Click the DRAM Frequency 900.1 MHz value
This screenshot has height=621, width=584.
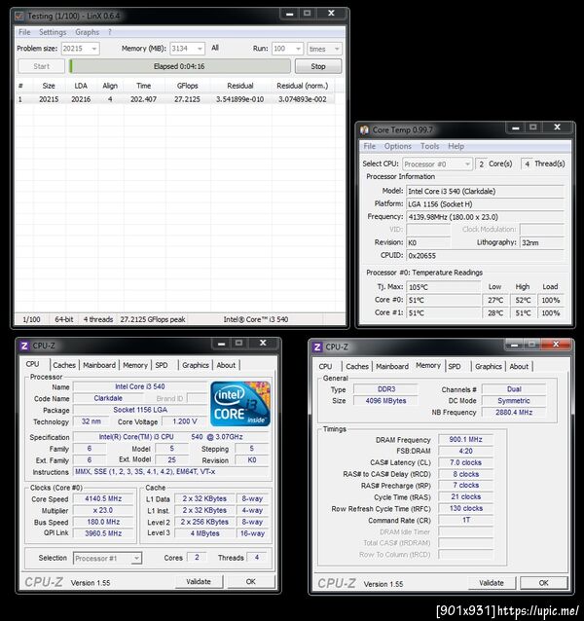[465, 440]
